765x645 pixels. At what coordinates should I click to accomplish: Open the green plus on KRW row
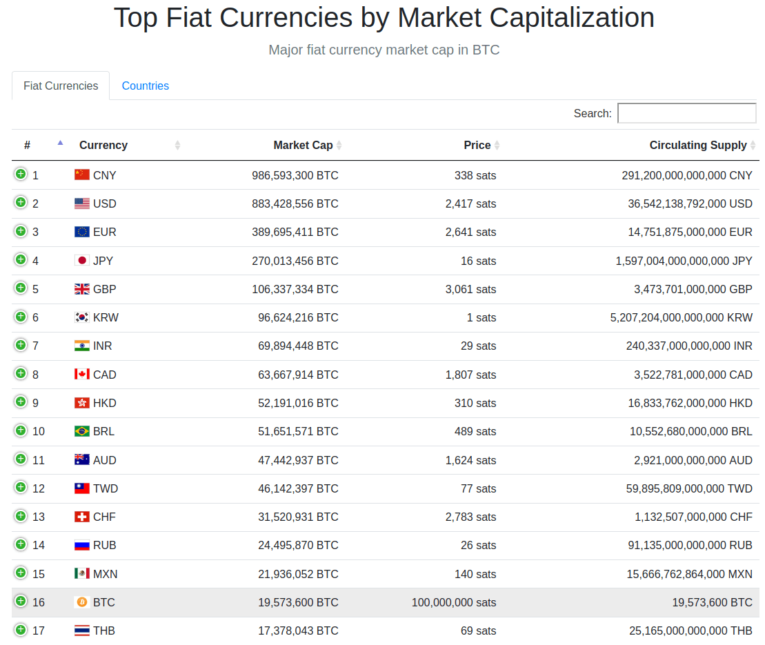pyautogui.click(x=21, y=317)
